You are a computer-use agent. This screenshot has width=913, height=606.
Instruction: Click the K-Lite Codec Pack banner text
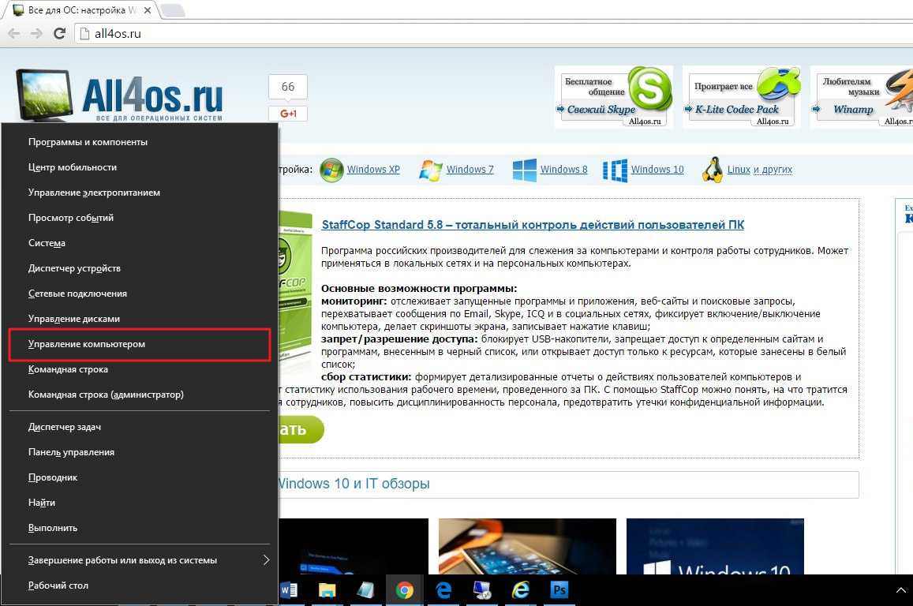pos(736,110)
